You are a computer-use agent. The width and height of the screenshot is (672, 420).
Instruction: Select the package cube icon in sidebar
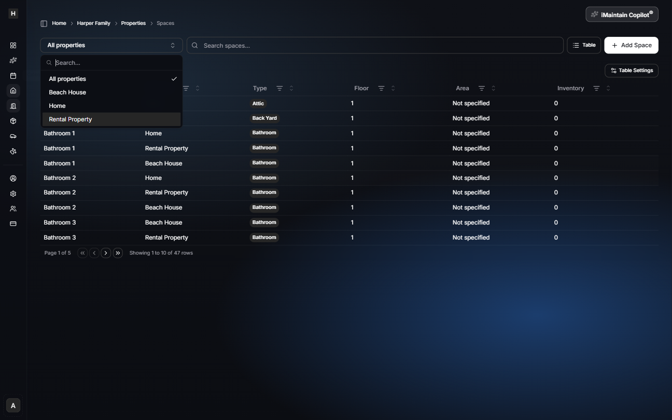[13, 121]
